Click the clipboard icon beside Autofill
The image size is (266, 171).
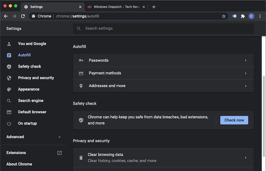pos(9,55)
